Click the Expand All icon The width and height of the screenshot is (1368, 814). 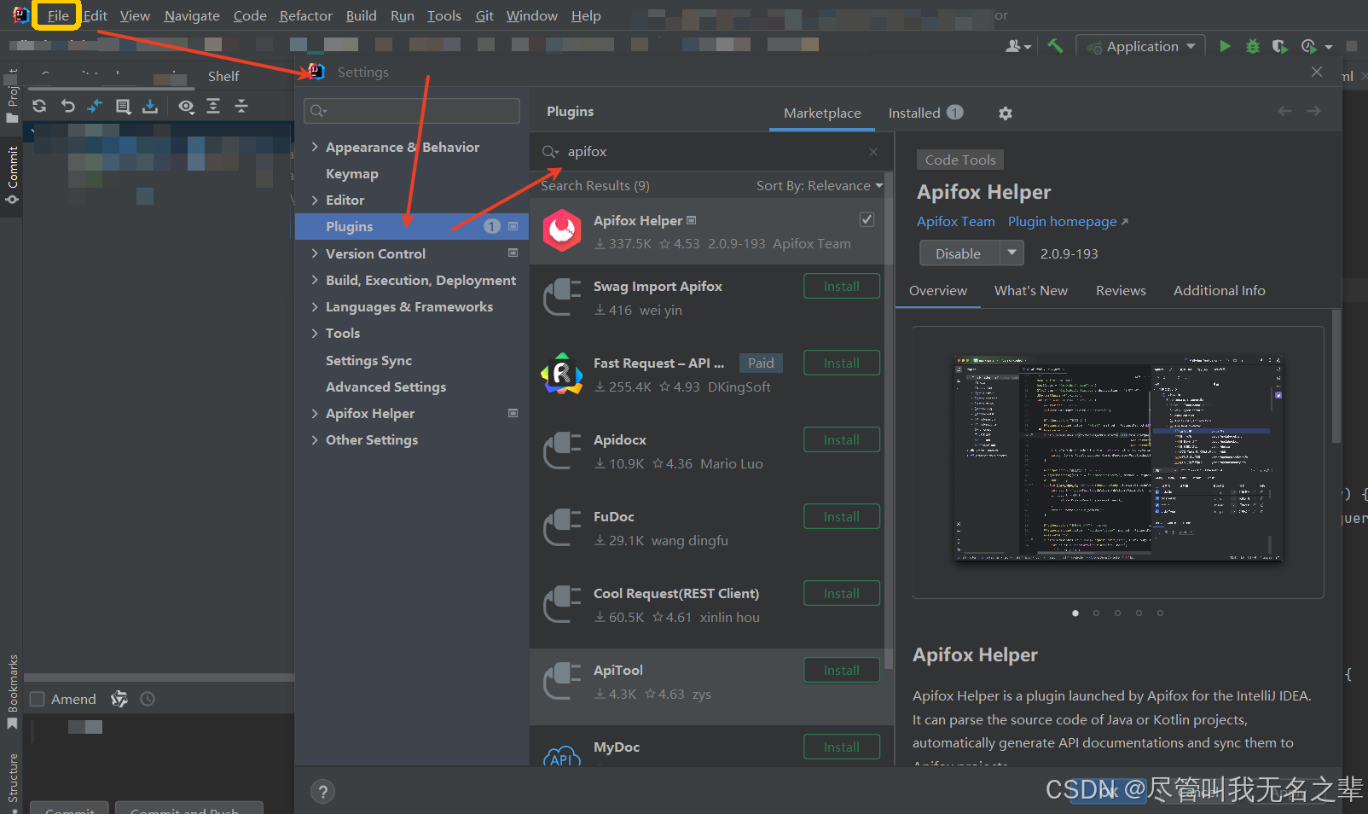(213, 106)
